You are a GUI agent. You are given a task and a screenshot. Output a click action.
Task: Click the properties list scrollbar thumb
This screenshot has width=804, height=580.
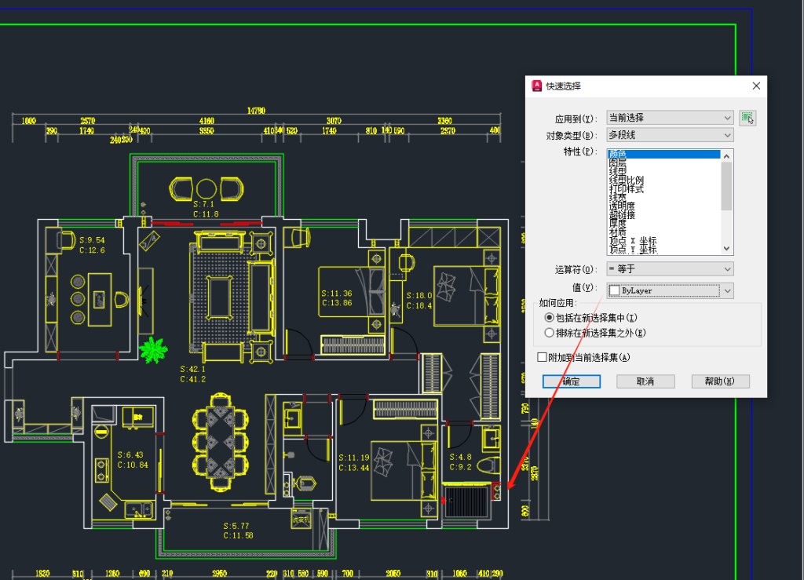tap(726, 186)
